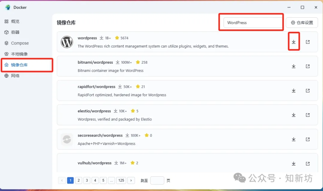
Task: Go to page 2 of results
Action: click(78, 181)
